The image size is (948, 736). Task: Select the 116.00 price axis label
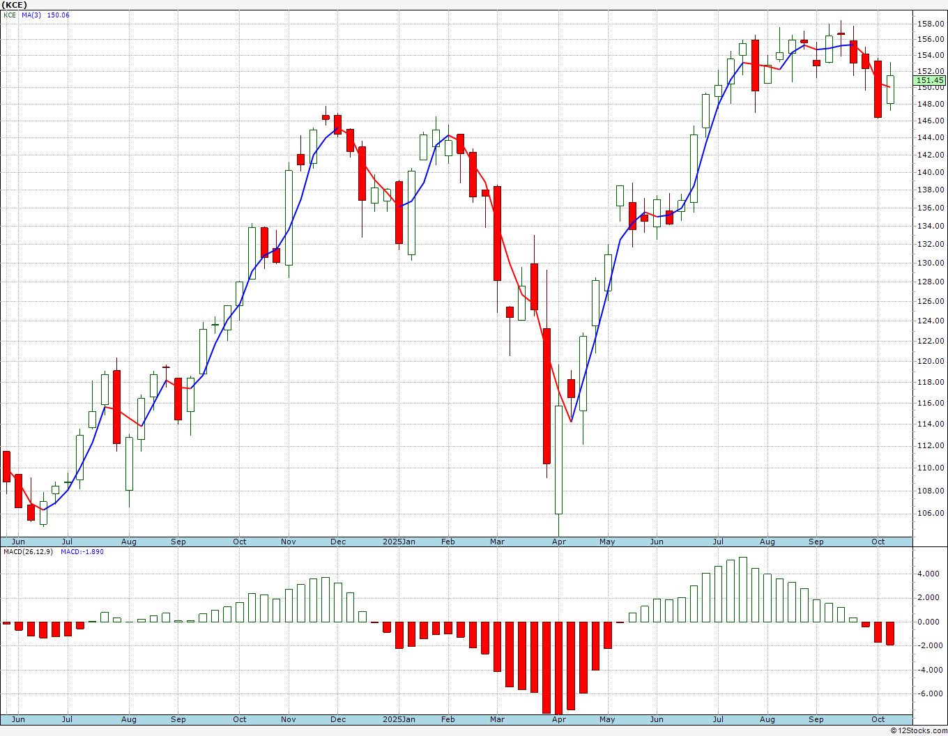(x=932, y=403)
